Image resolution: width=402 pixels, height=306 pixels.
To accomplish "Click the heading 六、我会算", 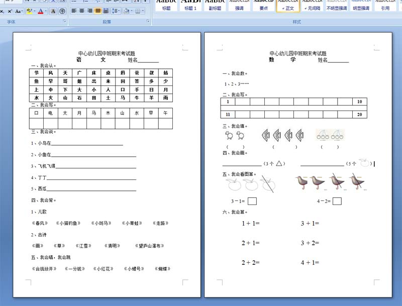I will coord(235,212).
